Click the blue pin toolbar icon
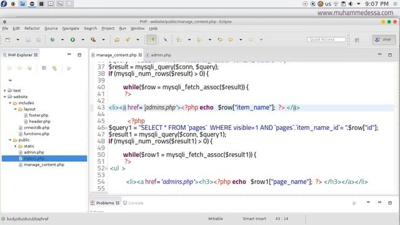The image size is (400, 225). (x=165, y=40)
